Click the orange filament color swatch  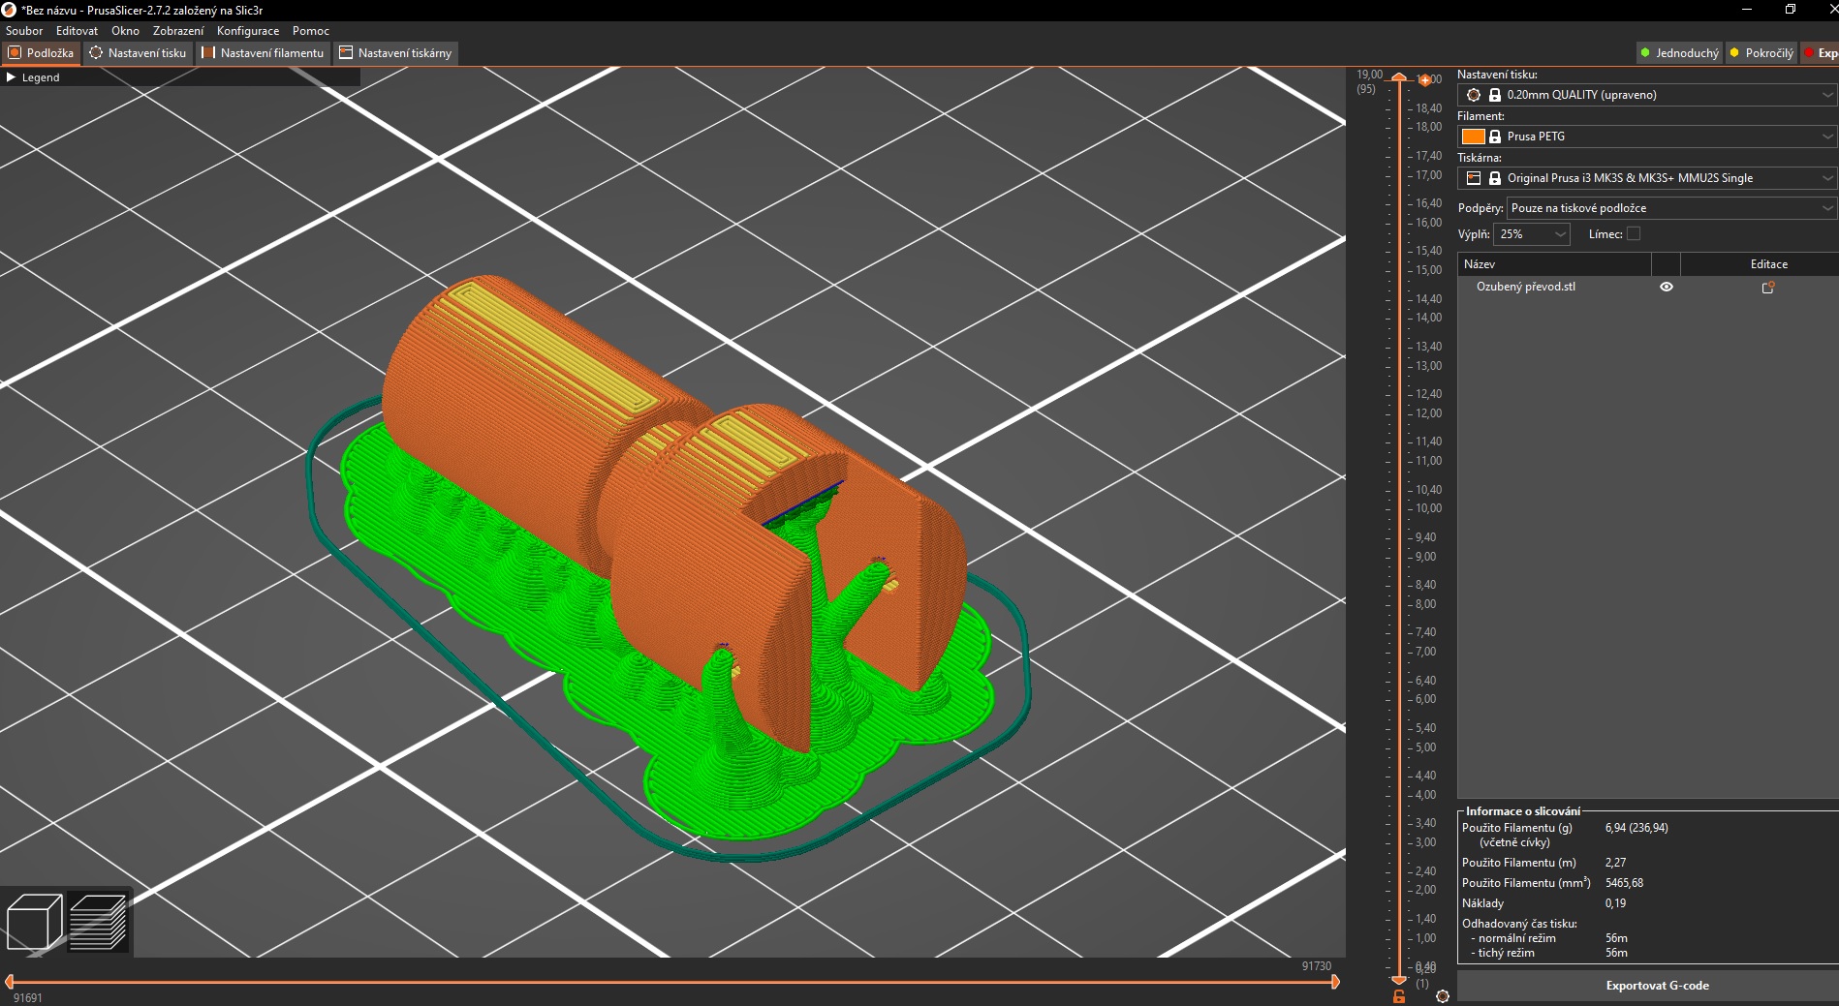tap(1474, 137)
